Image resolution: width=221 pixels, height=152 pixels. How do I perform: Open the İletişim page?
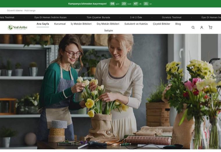pos(109,31)
